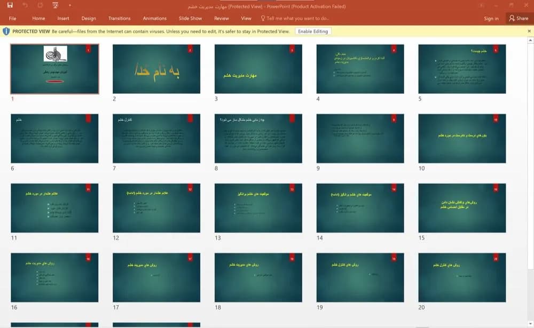Select slide 4 thumbnail
This screenshot has height=328, width=534.
point(360,69)
